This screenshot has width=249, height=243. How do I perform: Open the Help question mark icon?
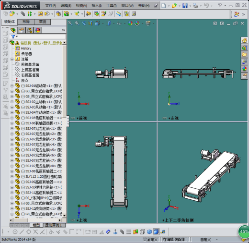click(220, 5)
